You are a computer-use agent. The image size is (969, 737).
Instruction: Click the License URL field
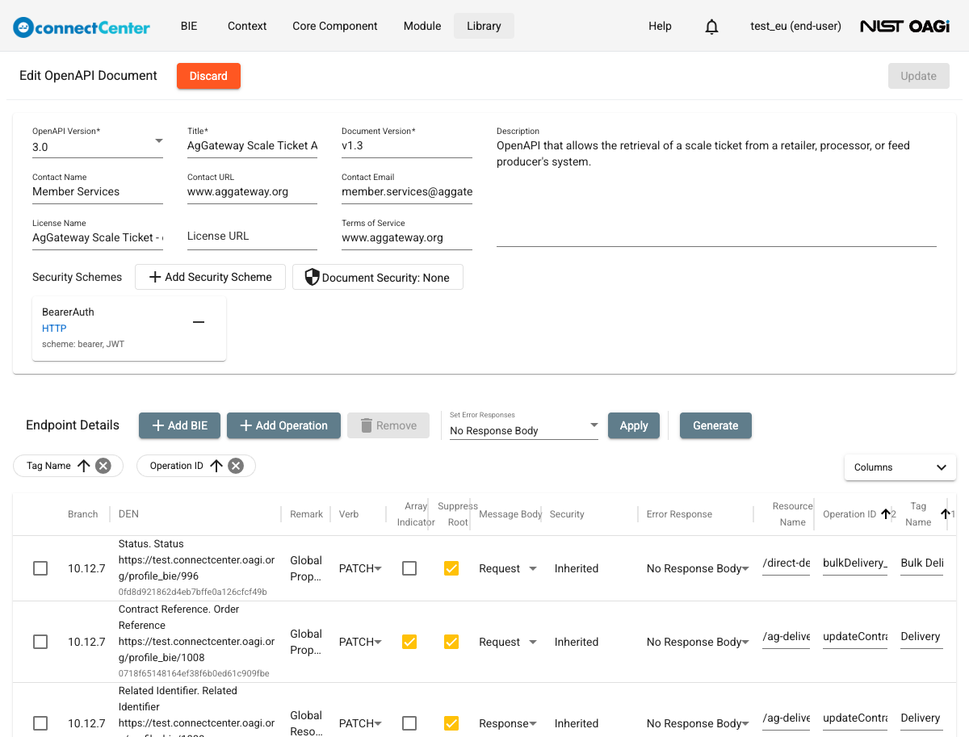click(252, 237)
